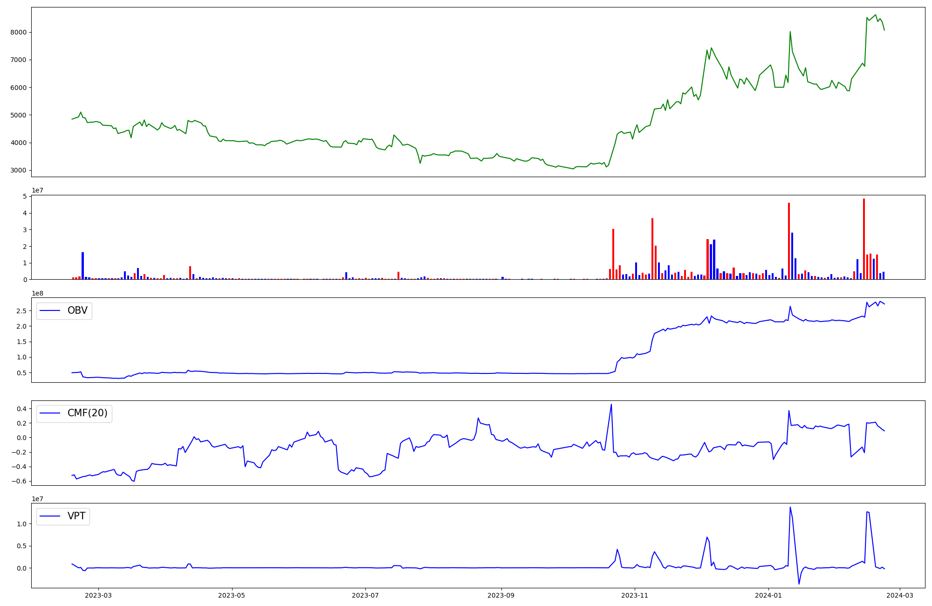Image resolution: width=932 pixels, height=606 pixels.
Task: Click the tallest red volume bar
Action: pos(863,239)
